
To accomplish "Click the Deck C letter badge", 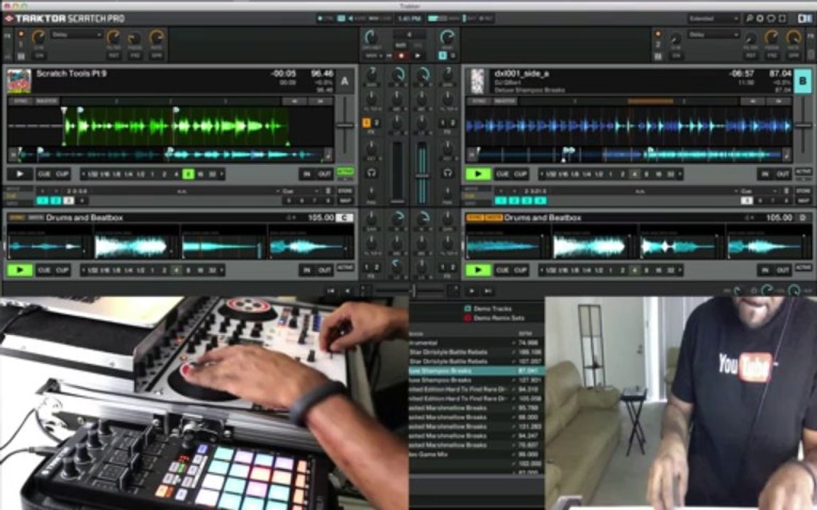I will pyautogui.click(x=345, y=217).
